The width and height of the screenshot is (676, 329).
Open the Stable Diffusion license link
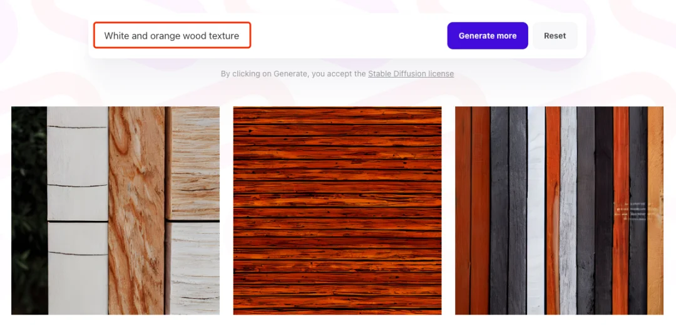pyautogui.click(x=411, y=74)
